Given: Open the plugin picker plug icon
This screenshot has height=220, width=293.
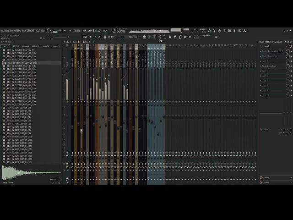Looking at the screenshot, I should pos(175,37).
